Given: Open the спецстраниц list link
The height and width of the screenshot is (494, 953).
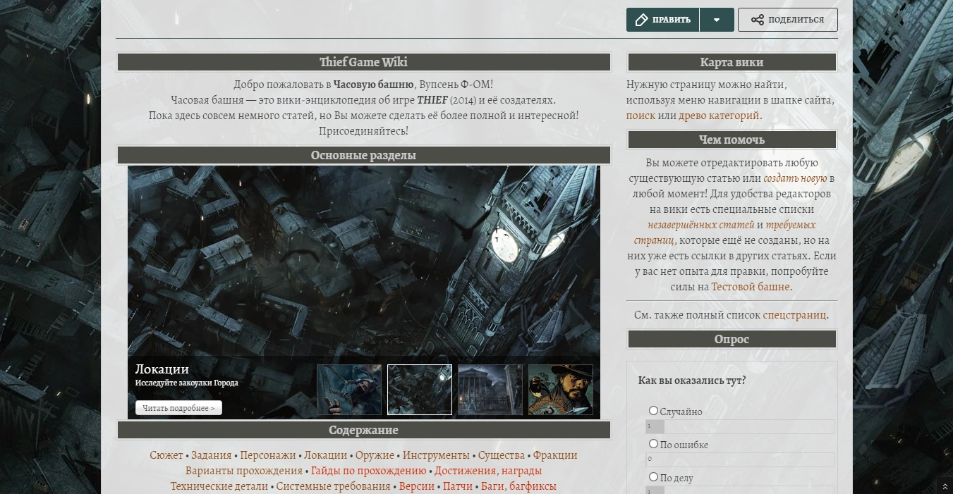Looking at the screenshot, I should point(794,316).
